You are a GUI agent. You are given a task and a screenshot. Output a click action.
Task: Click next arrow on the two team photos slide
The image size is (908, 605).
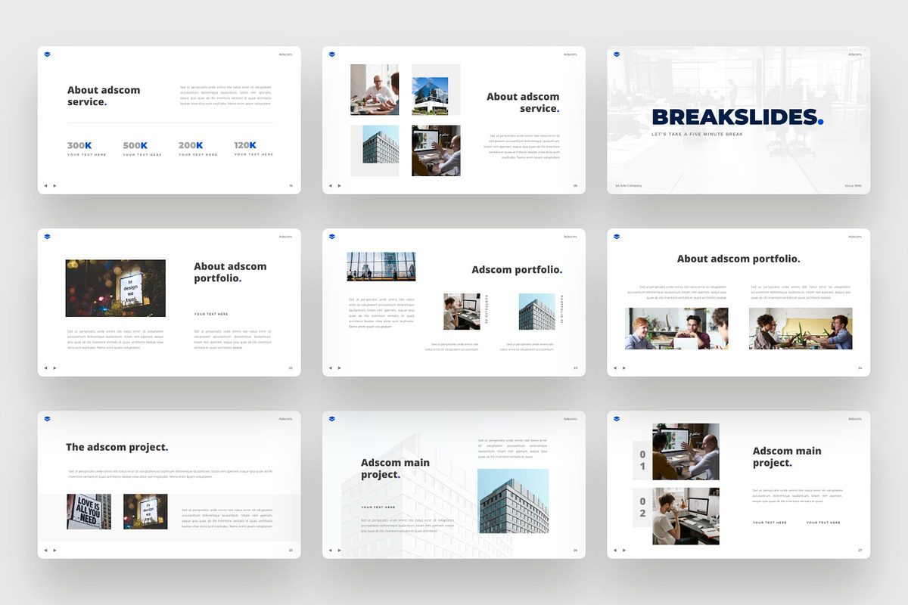click(623, 368)
